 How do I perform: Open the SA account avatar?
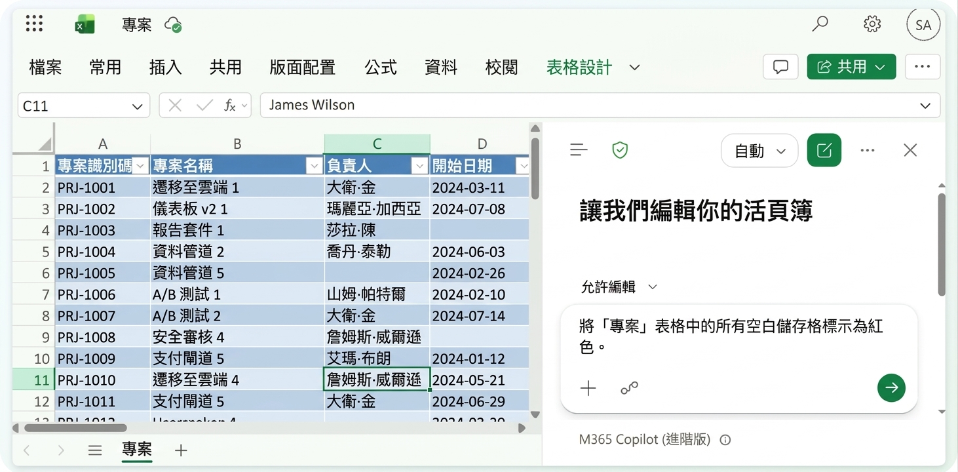point(923,25)
